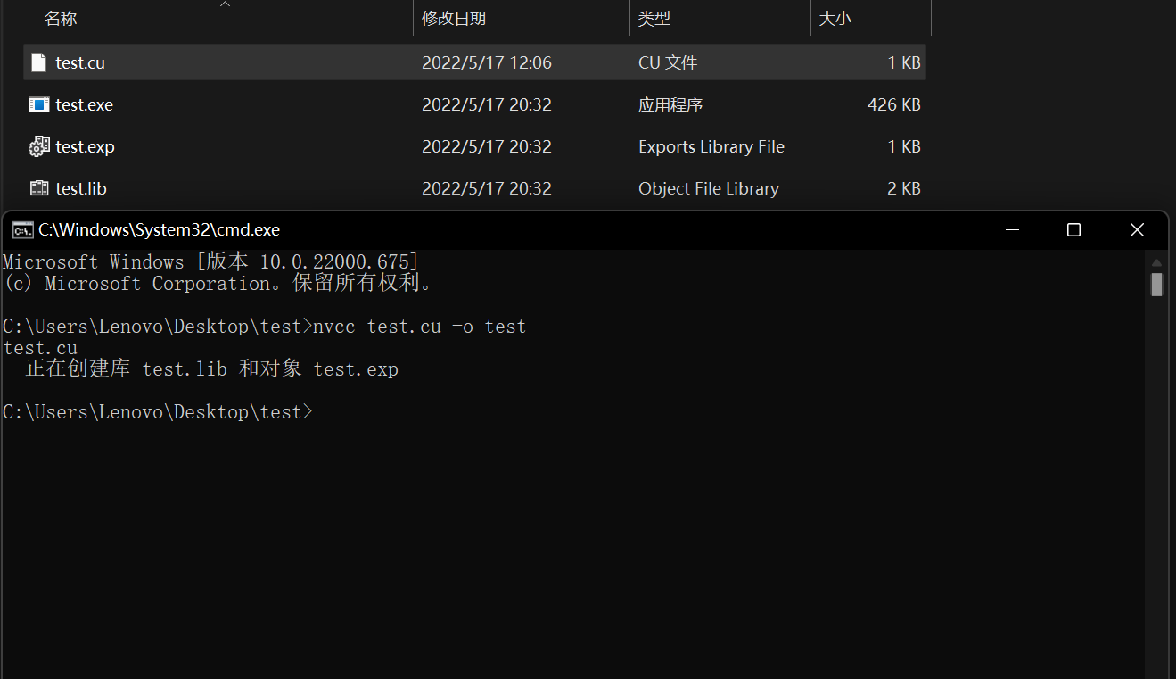Select the test.cu file icon
The height and width of the screenshot is (679, 1176).
pos(37,62)
